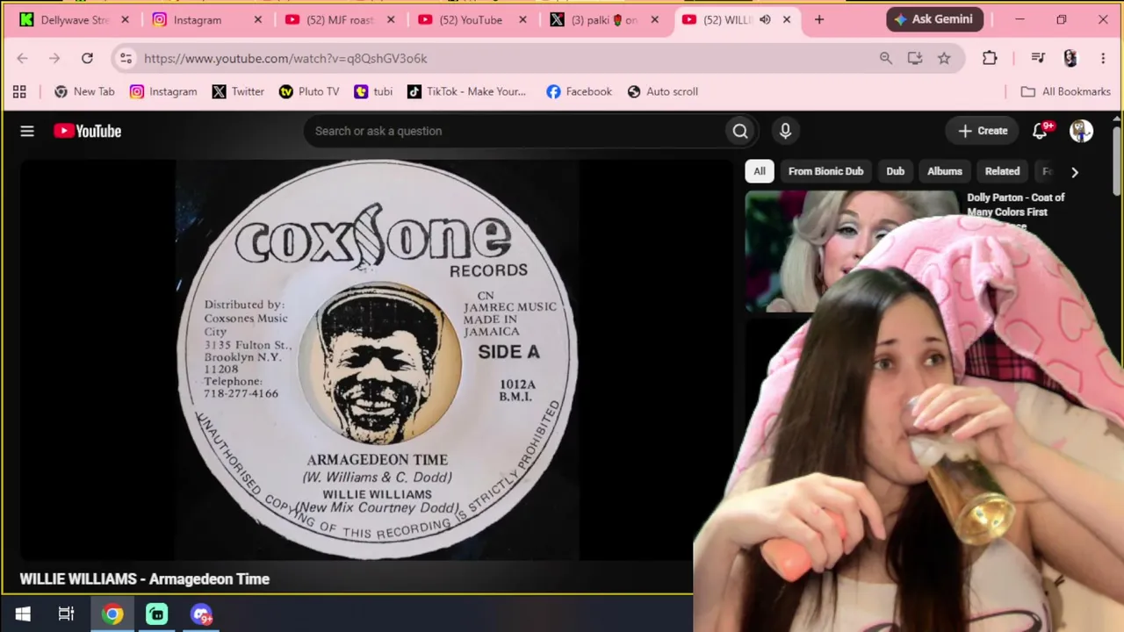The height and width of the screenshot is (632, 1124).
Task: Close the active WILLI tab
Action: [787, 19]
